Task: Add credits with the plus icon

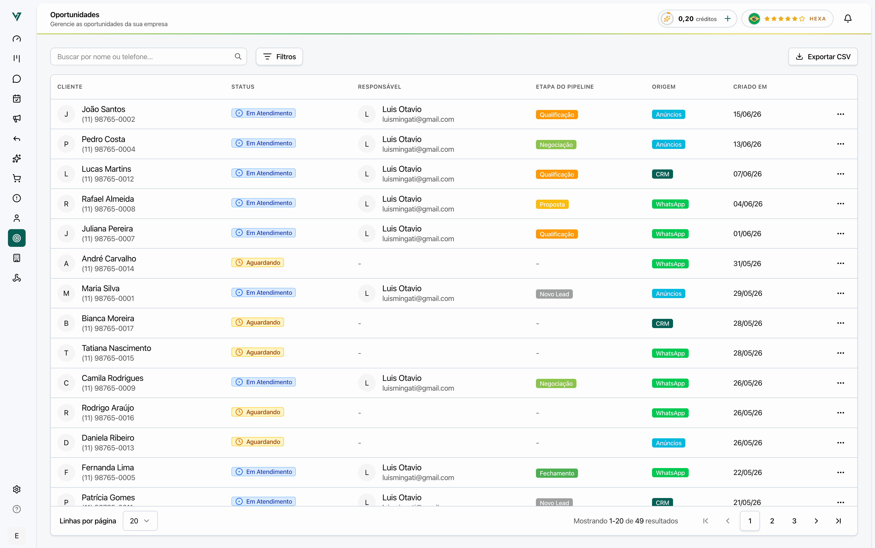Action: (x=728, y=18)
